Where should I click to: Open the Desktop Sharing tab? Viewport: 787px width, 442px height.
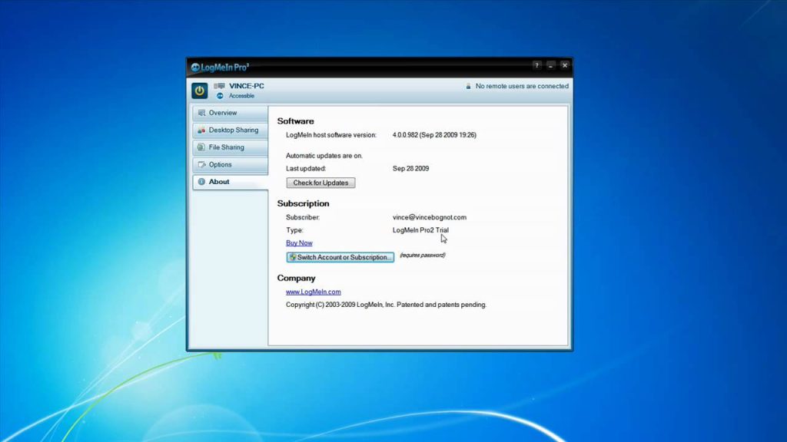tap(231, 130)
